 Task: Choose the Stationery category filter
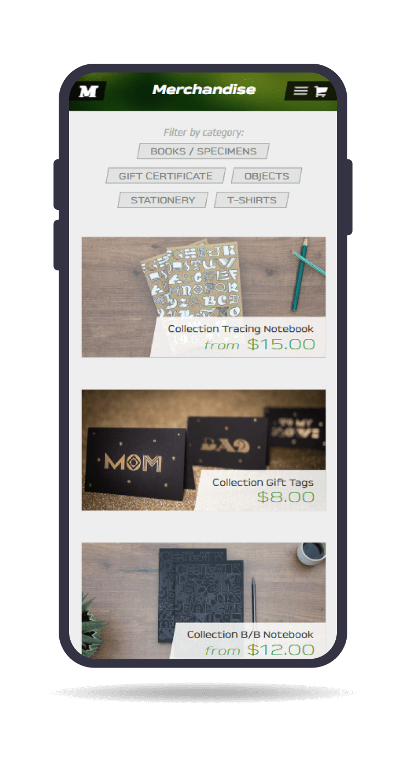163,200
